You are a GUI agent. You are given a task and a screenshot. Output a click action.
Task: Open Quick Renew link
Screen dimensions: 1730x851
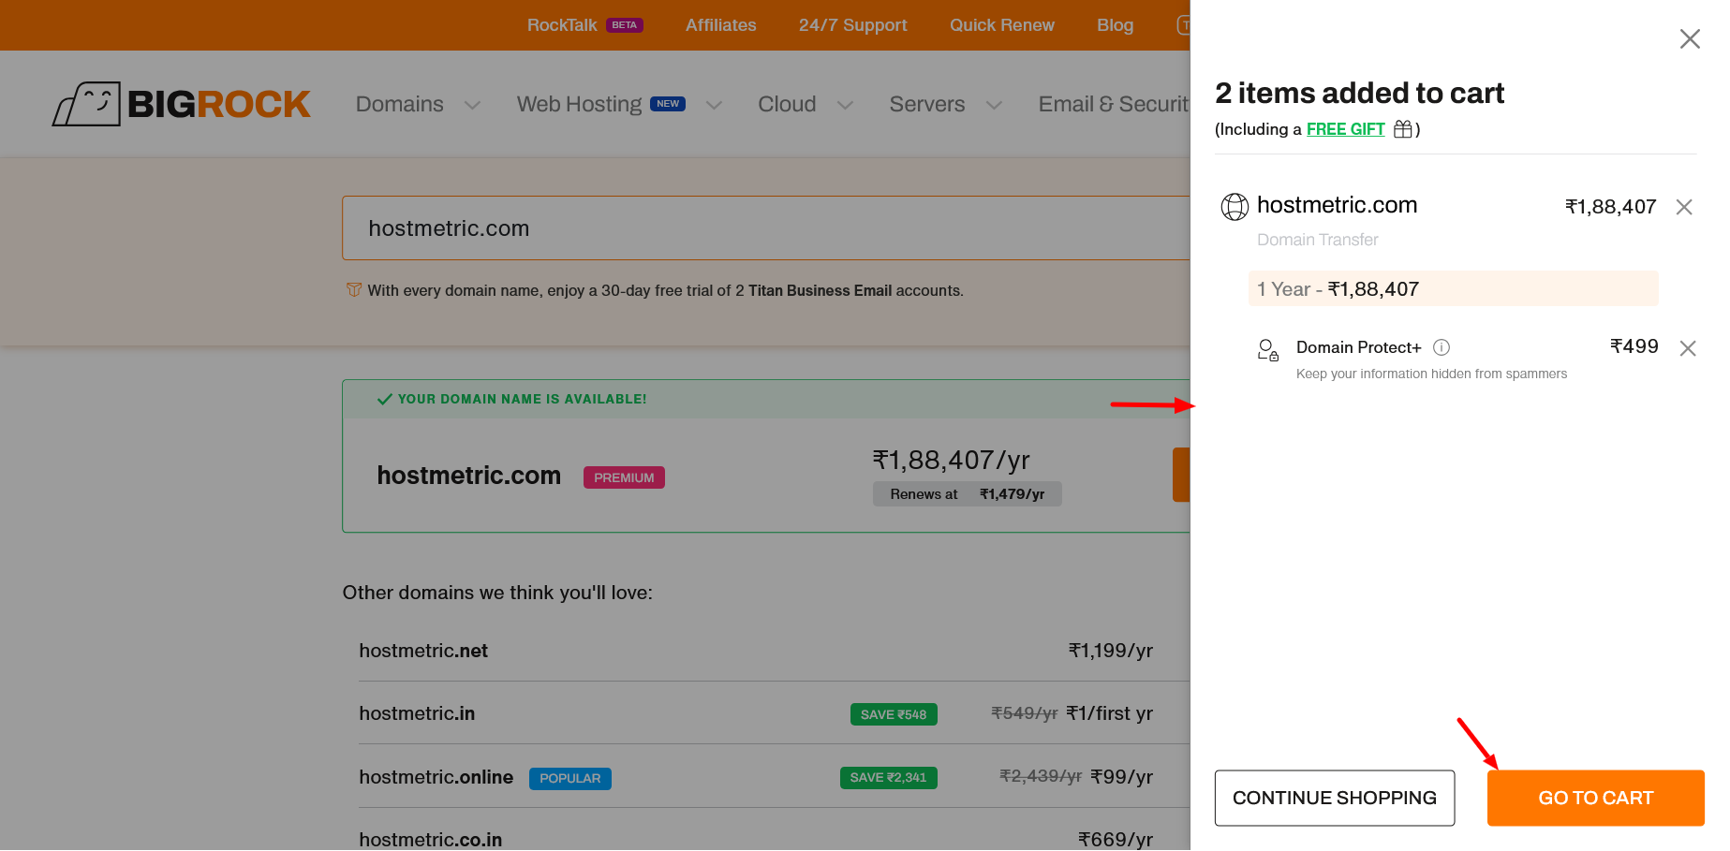pyautogui.click(x=1001, y=25)
